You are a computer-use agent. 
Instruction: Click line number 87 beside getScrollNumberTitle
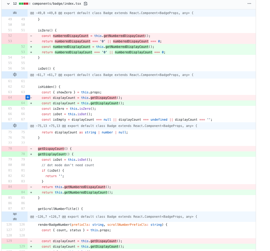pos(10,208)
